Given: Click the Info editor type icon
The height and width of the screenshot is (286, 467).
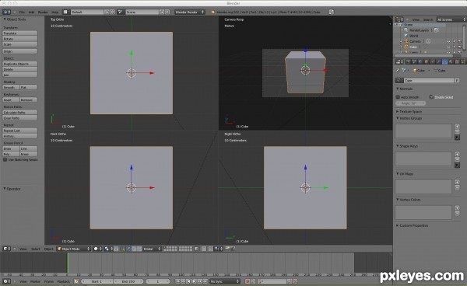Looking at the screenshot, I should 6,12.
